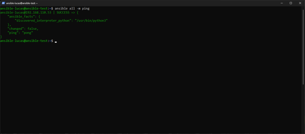Viewport: 305px width, 134px height.
Task: Click the bottom prompt's ansible-lucas@ansible-test text
Action: pos(24,41)
